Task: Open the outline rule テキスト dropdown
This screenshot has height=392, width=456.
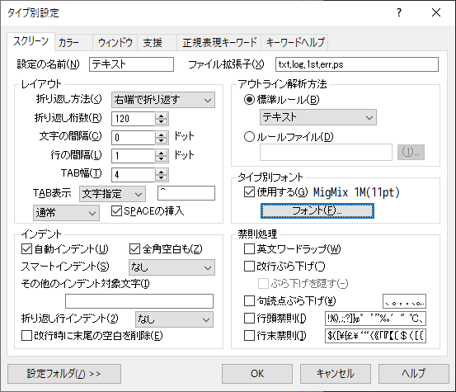Action: coord(318,117)
